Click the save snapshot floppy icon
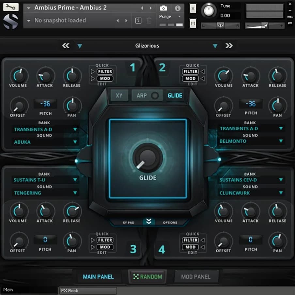 (x=138, y=21)
